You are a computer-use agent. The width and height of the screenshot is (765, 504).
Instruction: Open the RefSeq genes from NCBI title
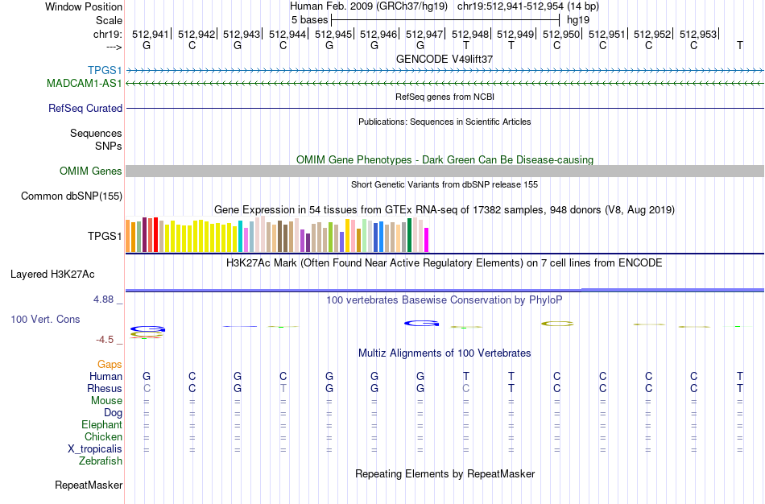click(445, 97)
